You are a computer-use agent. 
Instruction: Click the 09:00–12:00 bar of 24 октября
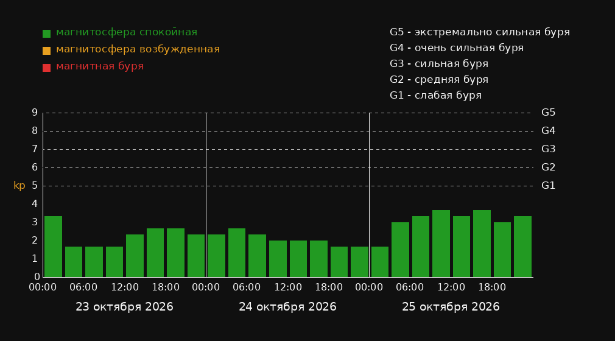pyautogui.click(x=278, y=259)
